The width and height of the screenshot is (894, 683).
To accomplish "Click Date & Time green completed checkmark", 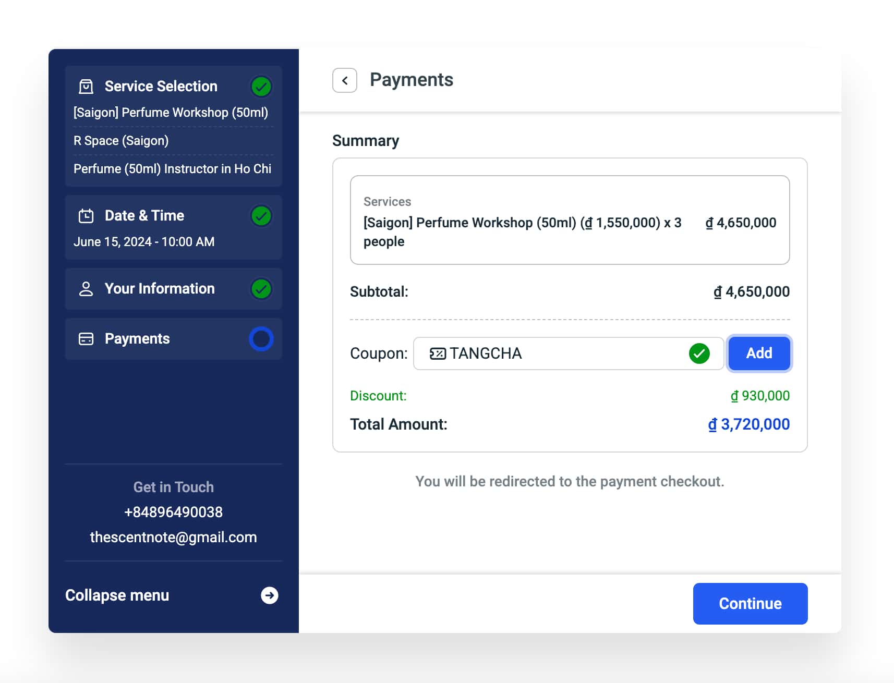I will pos(261,216).
